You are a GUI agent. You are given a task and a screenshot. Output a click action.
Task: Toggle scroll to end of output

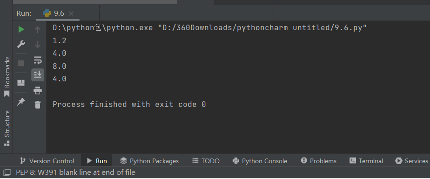tap(38, 74)
